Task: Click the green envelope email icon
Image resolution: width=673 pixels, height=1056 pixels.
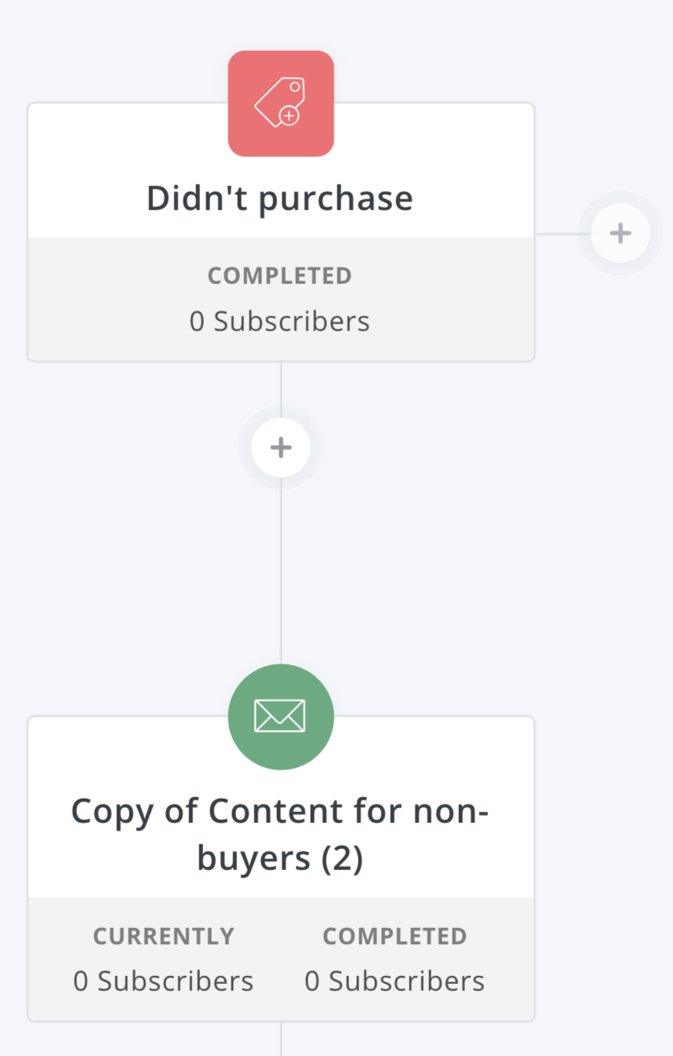Action: [x=281, y=717]
